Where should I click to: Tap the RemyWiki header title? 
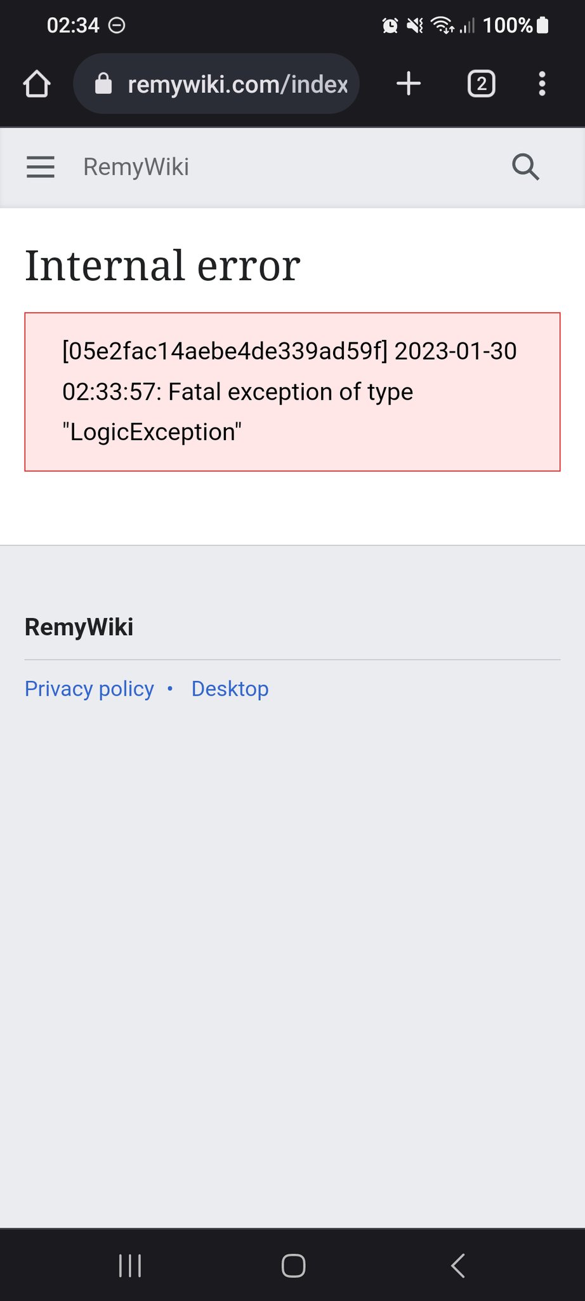136,167
